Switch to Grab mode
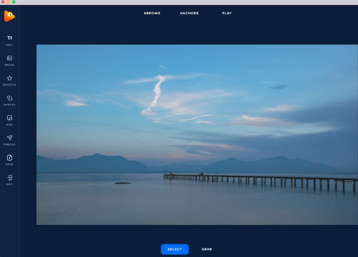 (207, 249)
